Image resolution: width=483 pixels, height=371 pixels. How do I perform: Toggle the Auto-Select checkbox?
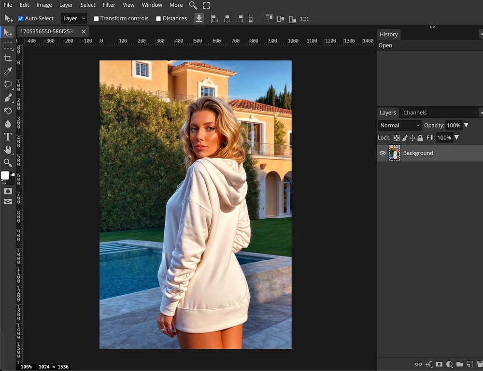21,18
